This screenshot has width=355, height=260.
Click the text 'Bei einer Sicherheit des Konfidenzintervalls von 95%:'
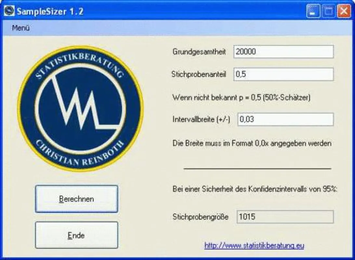[x=255, y=189]
